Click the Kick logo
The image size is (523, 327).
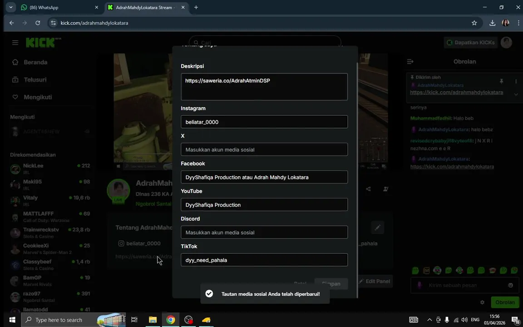click(x=42, y=42)
